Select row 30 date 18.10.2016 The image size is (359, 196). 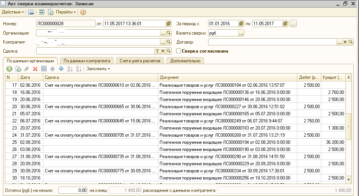(30, 178)
